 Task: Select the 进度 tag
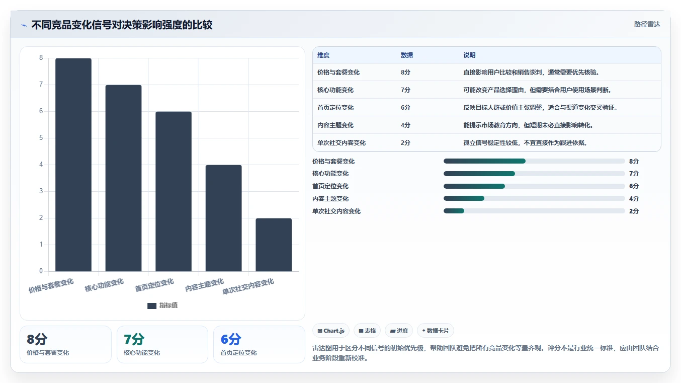(x=399, y=331)
